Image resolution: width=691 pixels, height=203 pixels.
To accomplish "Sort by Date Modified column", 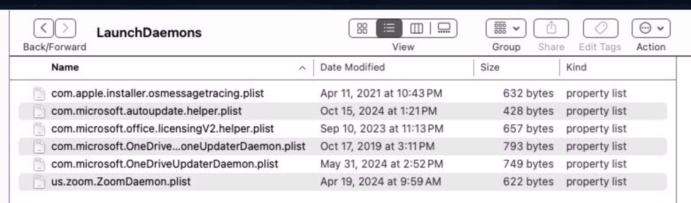I will point(352,68).
